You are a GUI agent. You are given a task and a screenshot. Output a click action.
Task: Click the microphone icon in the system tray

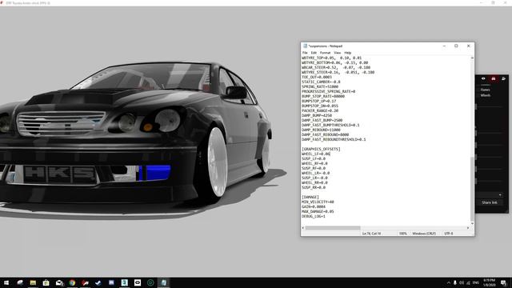[x=454, y=282]
